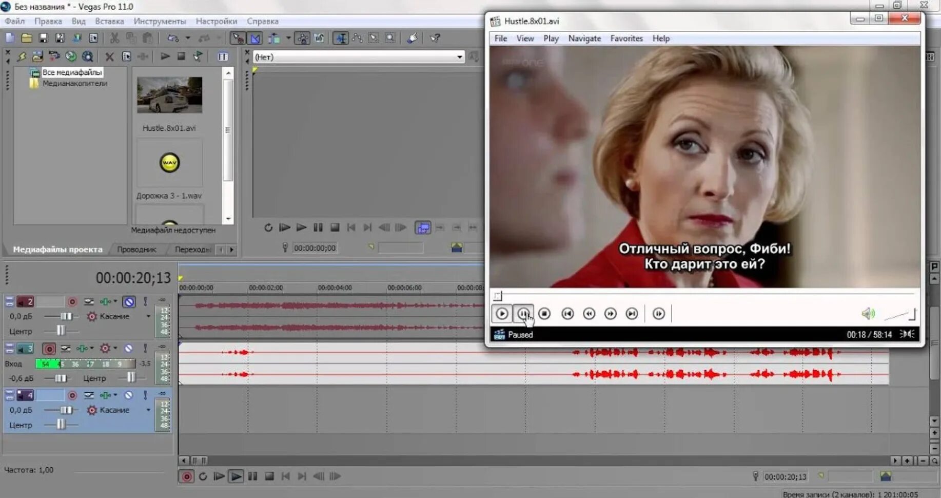
Task: Click the scissors Cut icon
Action: [114, 38]
